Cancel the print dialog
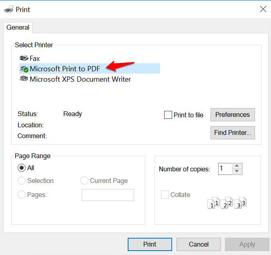Image resolution: width=271 pixels, height=255 pixels. coord(199,244)
